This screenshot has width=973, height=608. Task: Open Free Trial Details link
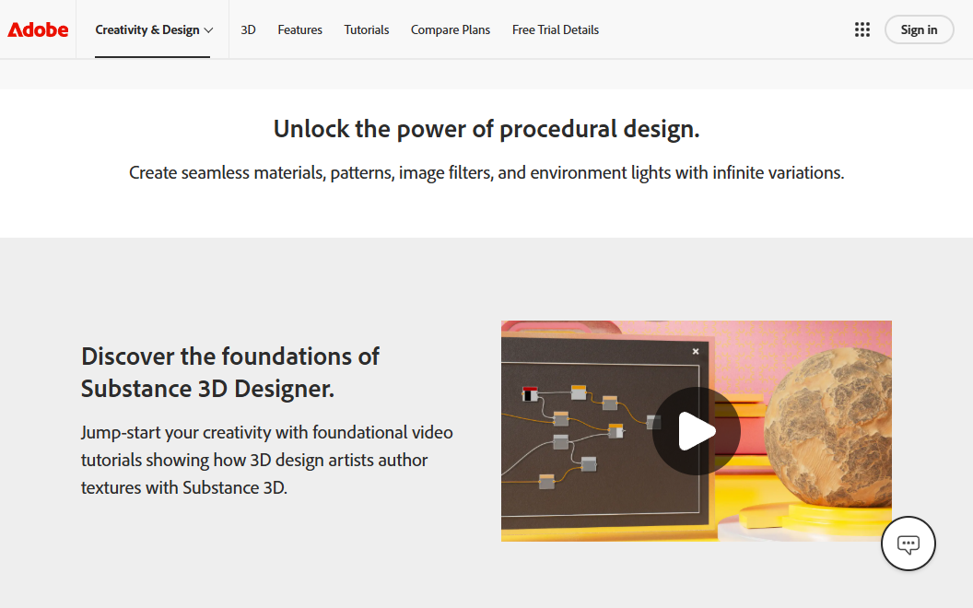click(555, 29)
